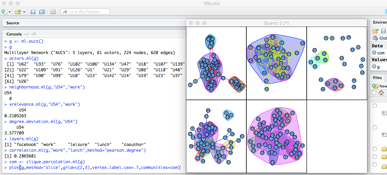Viewport: 387px width, 175px height.
Task: Click the 'actors.ml(g)' command
Action: (21, 58)
